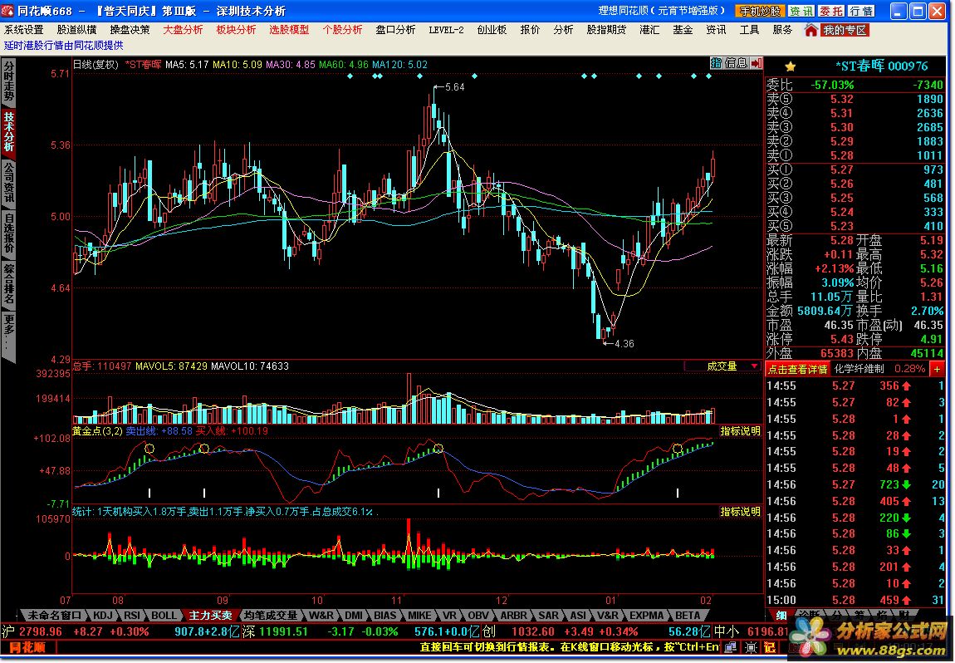Switch to the MIKE indicator tab
Viewport: 955px width, 663px height.
419,616
